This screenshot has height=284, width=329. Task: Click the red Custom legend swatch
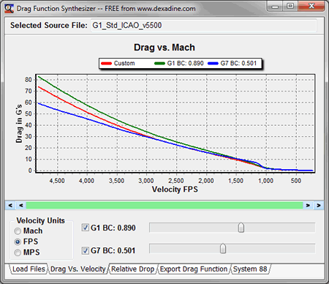pos(106,64)
